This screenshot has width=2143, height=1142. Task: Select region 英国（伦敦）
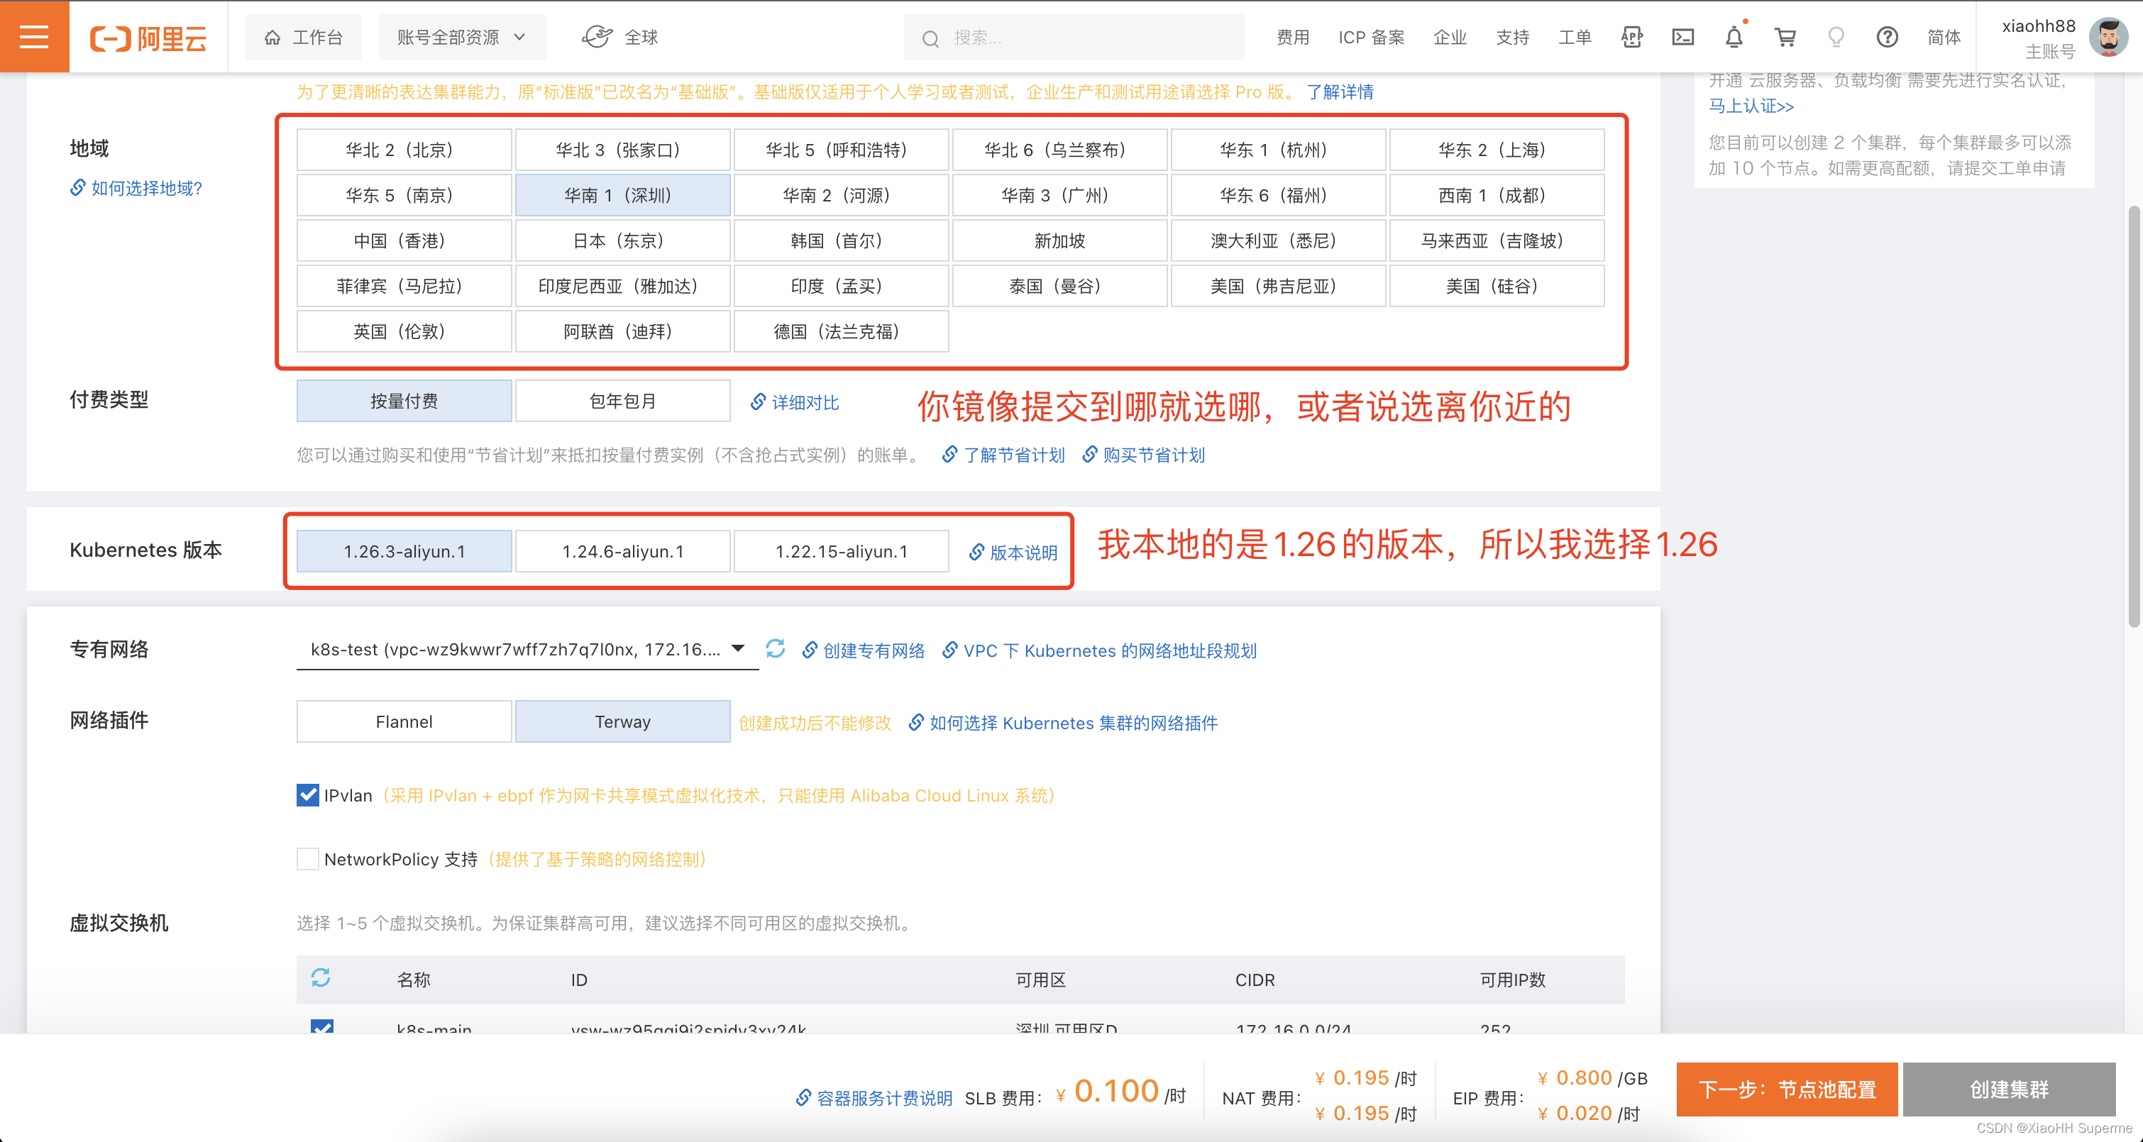(404, 332)
